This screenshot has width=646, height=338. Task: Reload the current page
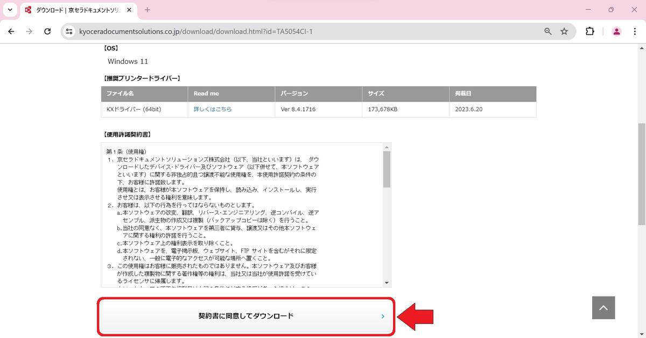tap(47, 32)
